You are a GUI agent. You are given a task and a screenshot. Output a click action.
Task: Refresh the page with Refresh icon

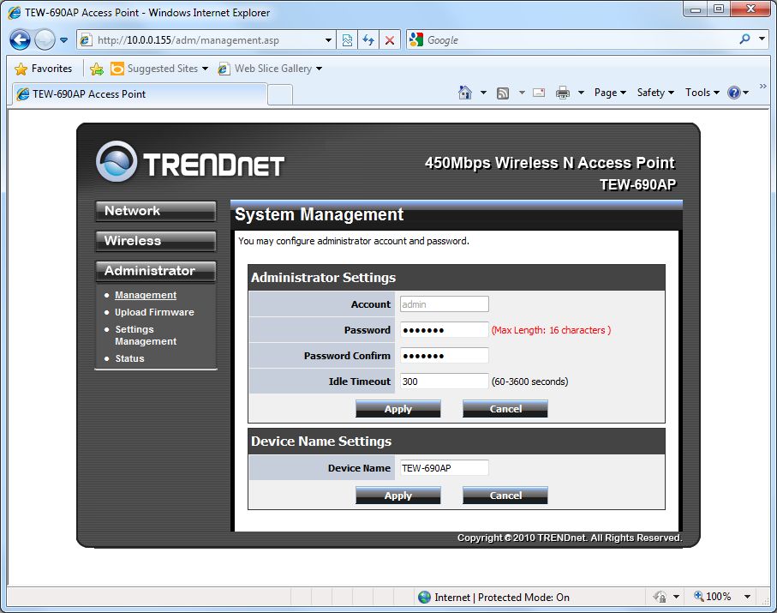[x=368, y=40]
